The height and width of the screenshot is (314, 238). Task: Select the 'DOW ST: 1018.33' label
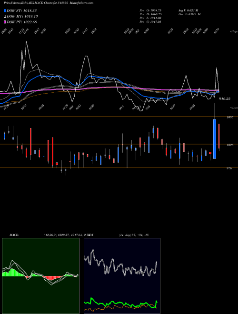[21, 10]
